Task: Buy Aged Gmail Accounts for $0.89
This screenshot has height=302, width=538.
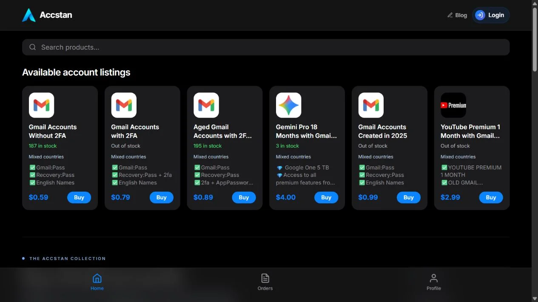Action: point(244,197)
